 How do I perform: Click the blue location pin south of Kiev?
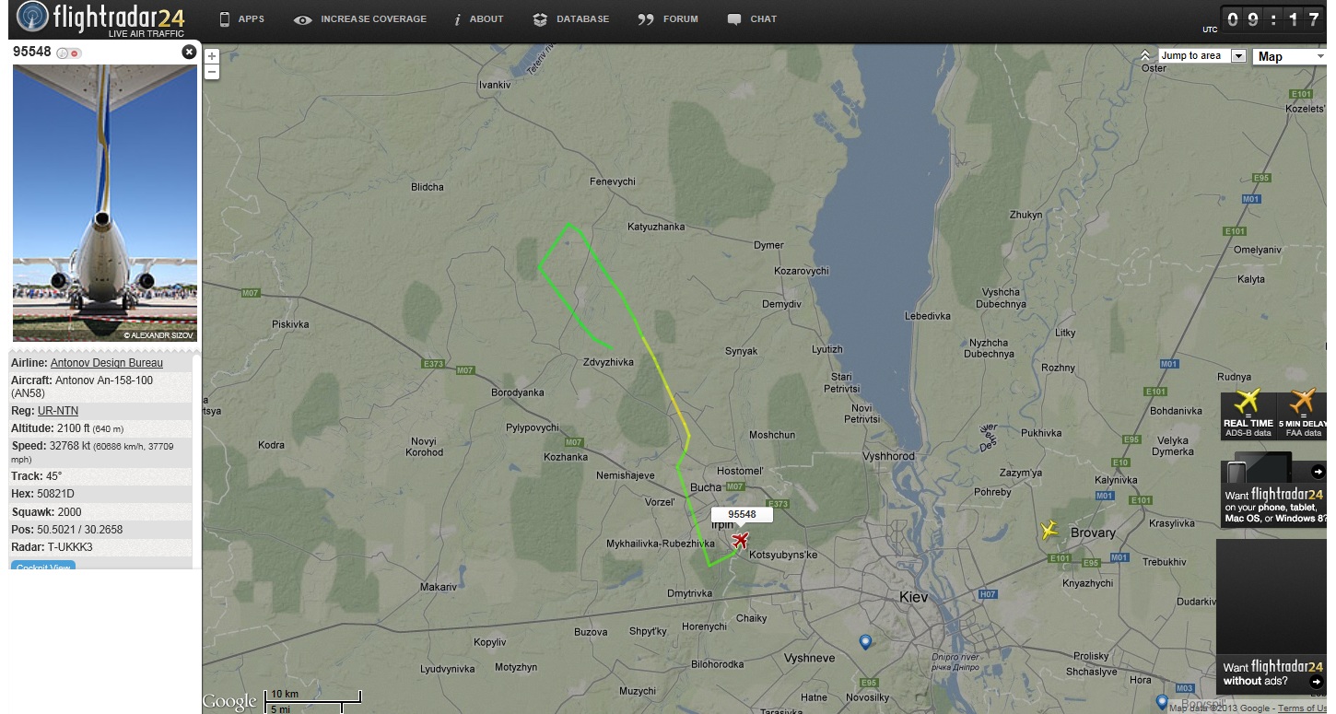pyautogui.click(x=865, y=641)
